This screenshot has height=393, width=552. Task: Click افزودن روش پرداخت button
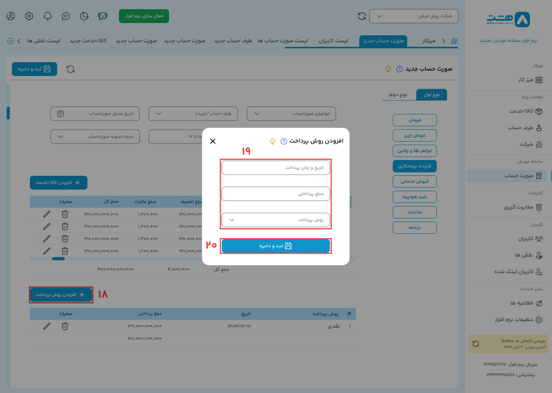pyautogui.click(x=61, y=295)
